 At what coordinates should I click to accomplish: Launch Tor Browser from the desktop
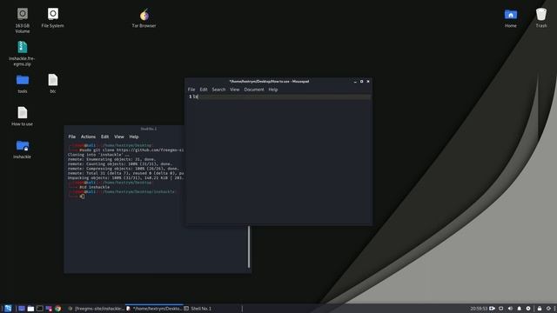[144, 17]
